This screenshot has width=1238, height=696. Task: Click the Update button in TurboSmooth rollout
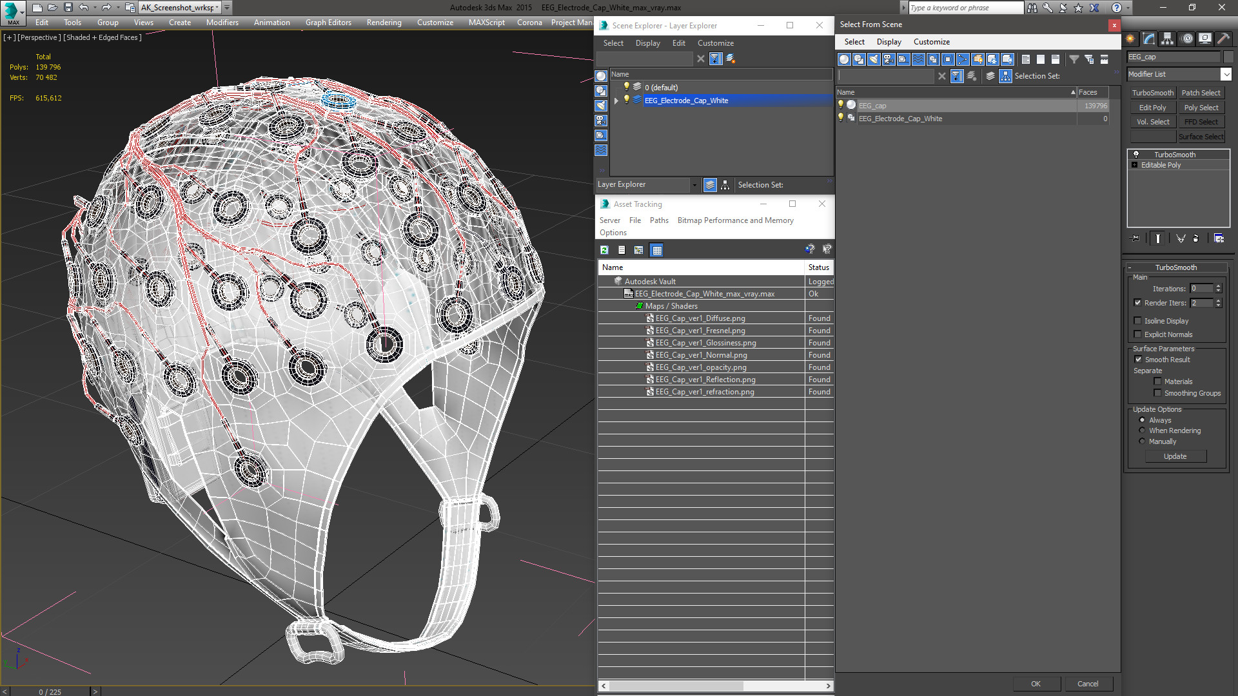click(x=1175, y=456)
